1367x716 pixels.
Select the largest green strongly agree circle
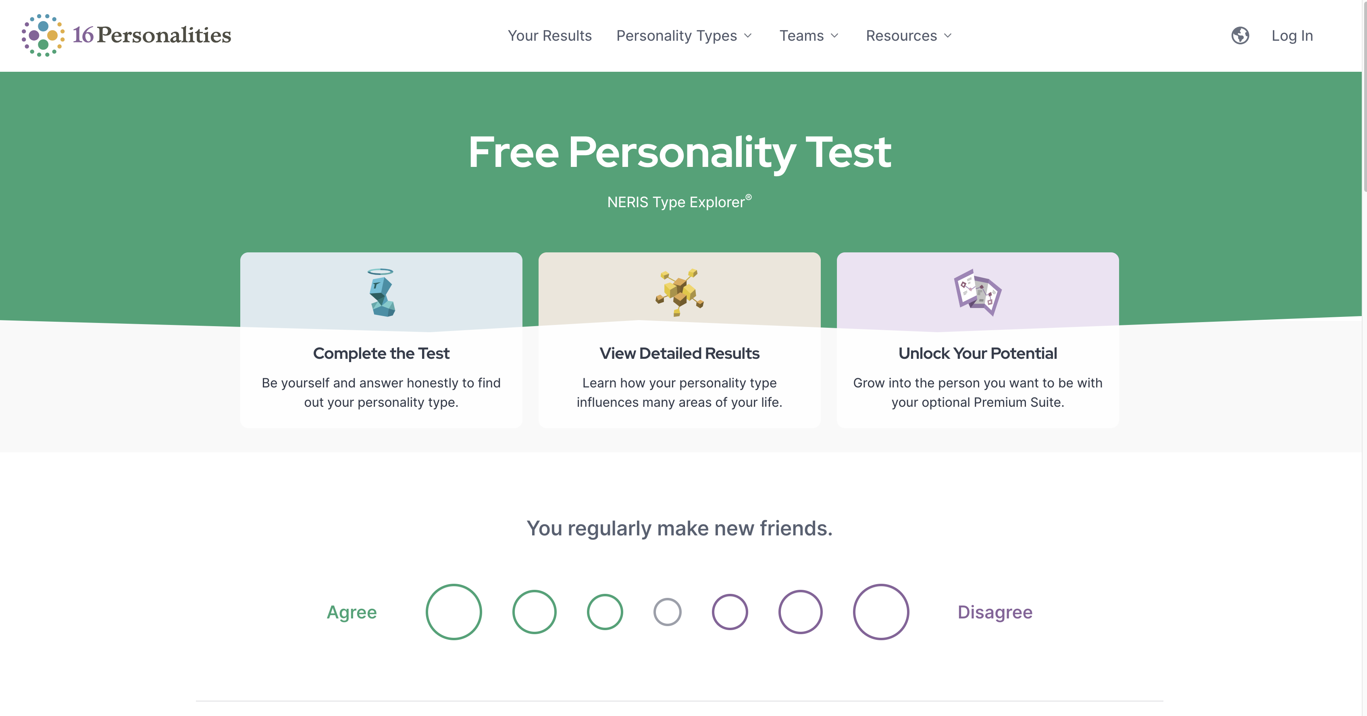[454, 612]
